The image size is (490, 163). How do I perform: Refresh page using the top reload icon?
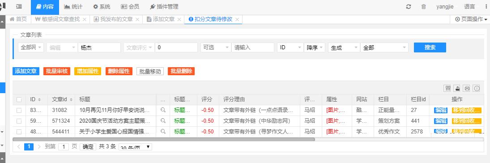[x=408, y=7]
